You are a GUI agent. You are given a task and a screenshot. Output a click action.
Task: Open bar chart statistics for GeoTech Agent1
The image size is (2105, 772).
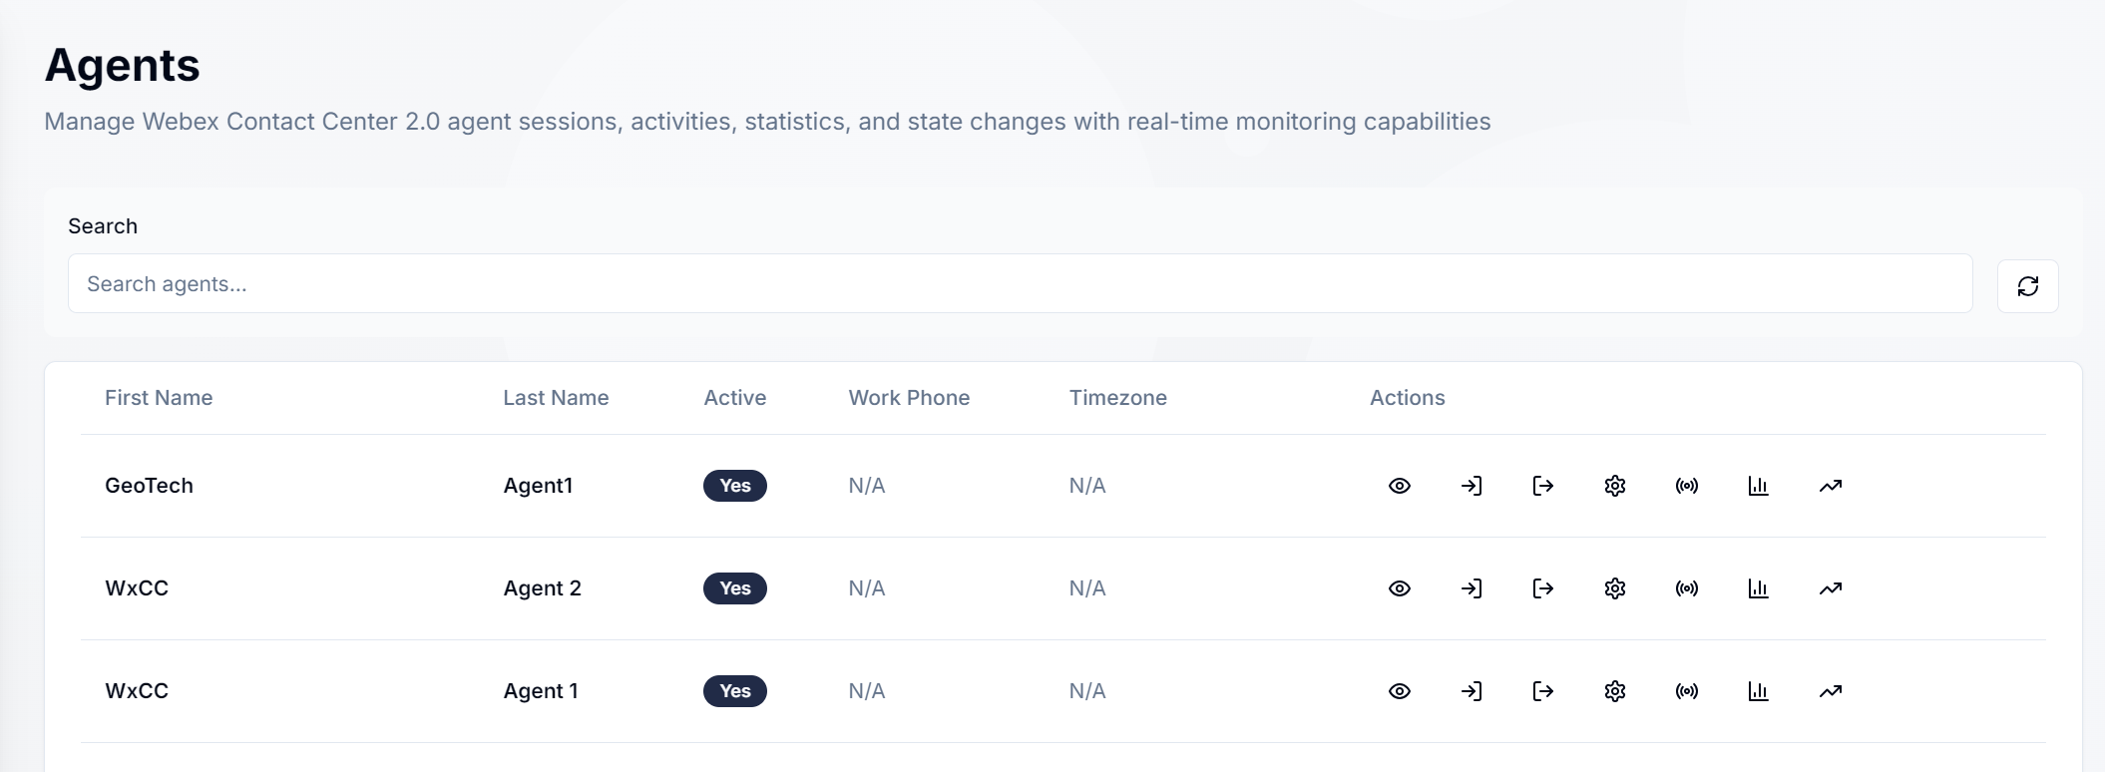coord(1759,486)
